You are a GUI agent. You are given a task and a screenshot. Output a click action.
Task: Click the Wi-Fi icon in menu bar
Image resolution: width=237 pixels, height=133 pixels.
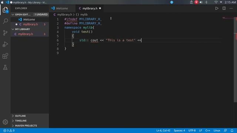(216, 2)
